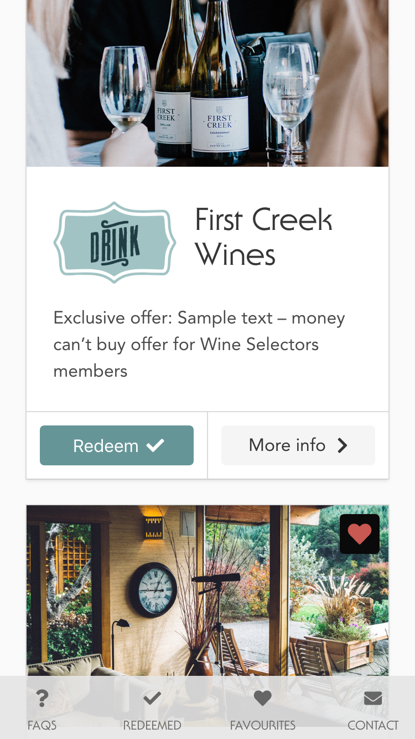Toggle the red heart favourite on patio photo
415x739 pixels.
360,534
